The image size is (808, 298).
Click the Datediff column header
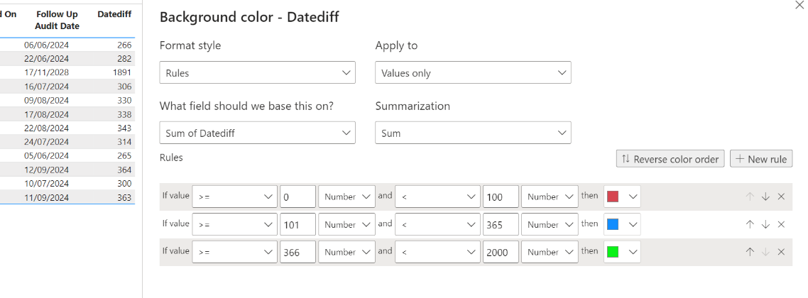(114, 14)
